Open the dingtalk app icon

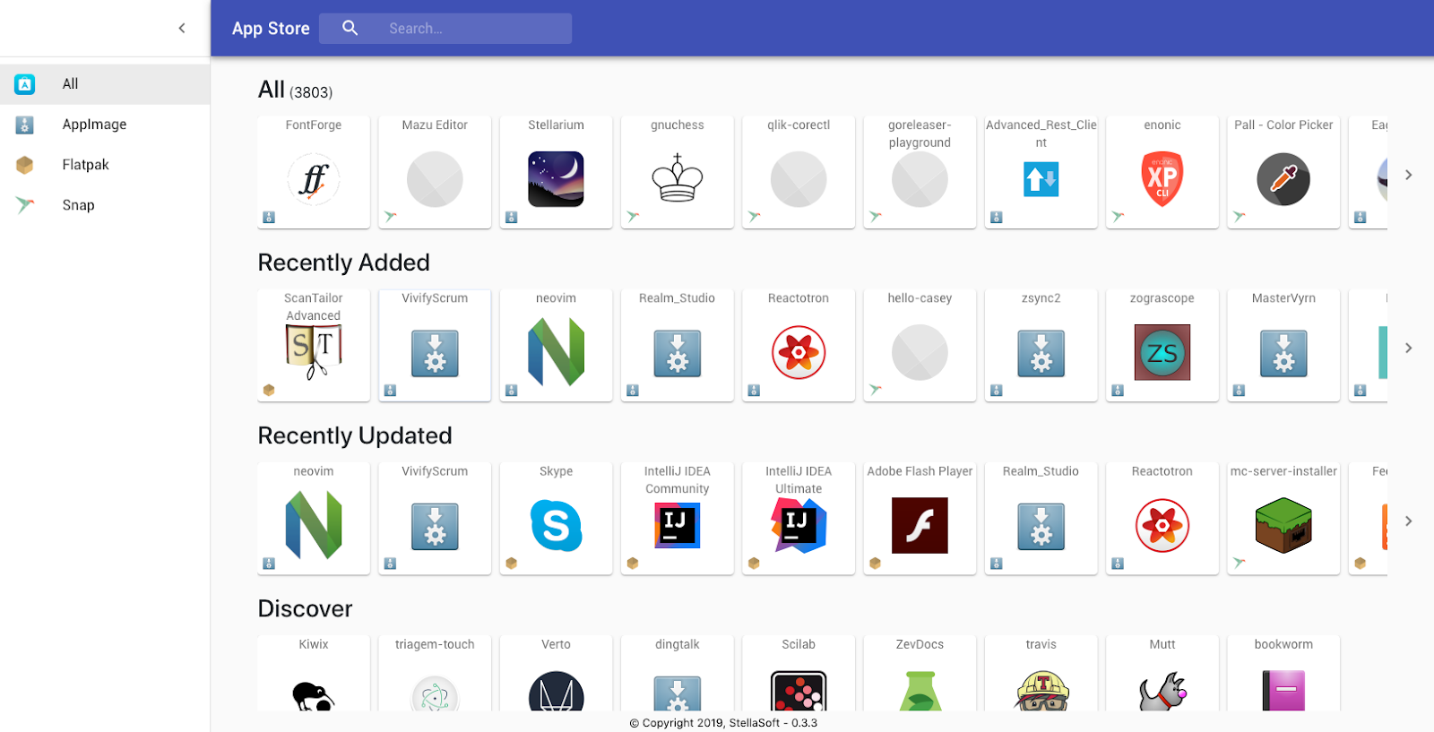678,694
